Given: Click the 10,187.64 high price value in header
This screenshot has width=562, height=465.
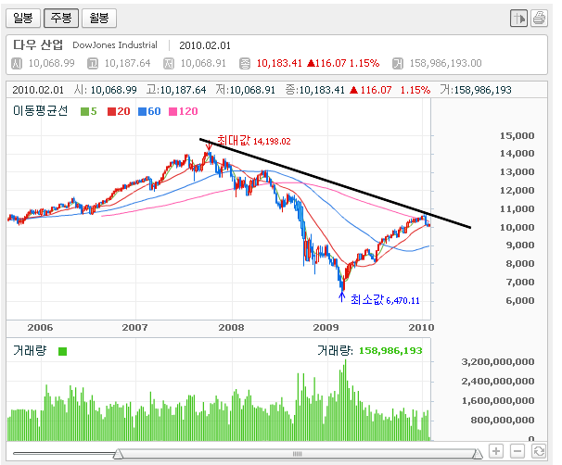Looking at the screenshot, I should tap(128, 63).
